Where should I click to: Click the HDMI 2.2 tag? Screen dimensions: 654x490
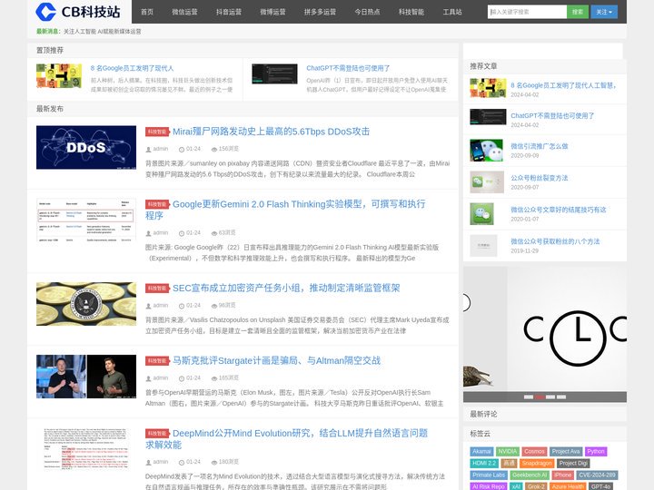[x=484, y=463]
